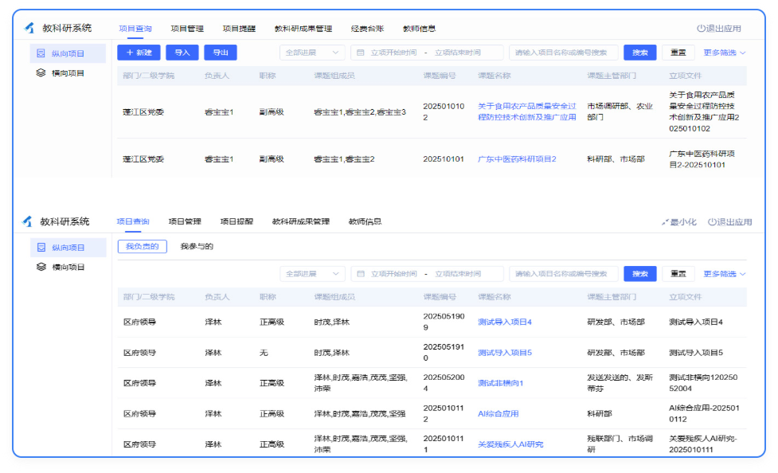Click the 导出 button
The image size is (778, 473).
pyautogui.click(x=220, y=53)
